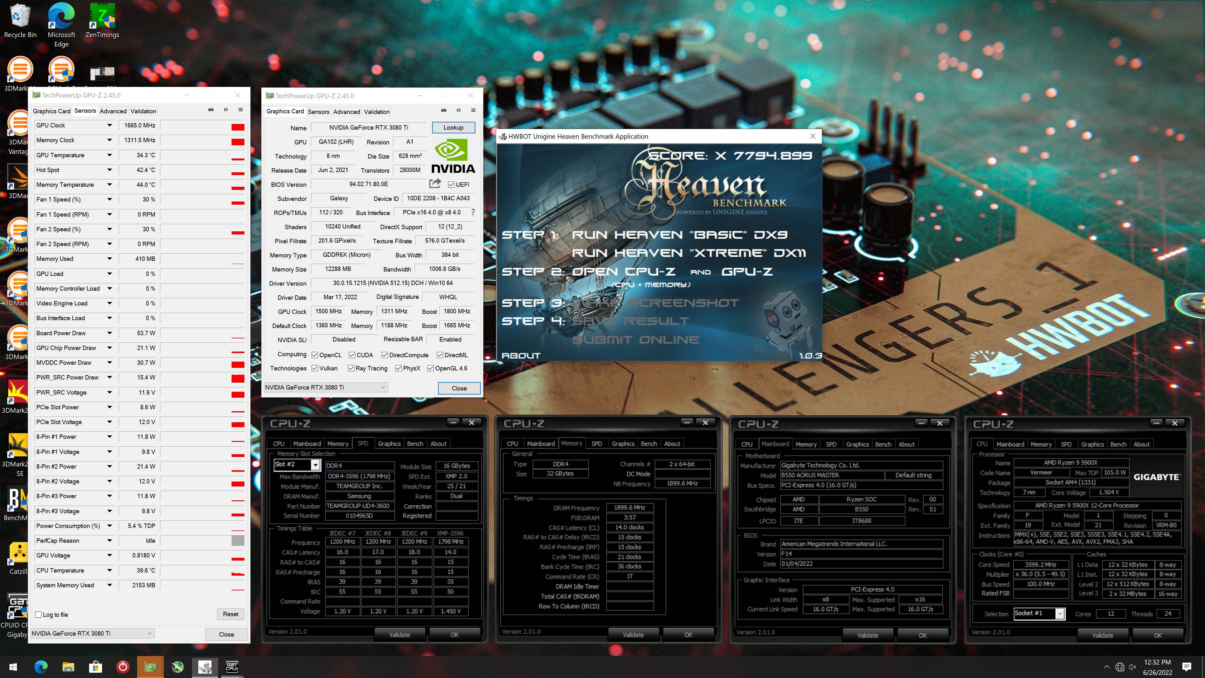Open About tab in CPU-Z Ryzen processor window
The width and height of the screenshot is (1205, 678).
(x=1141, y=444)
